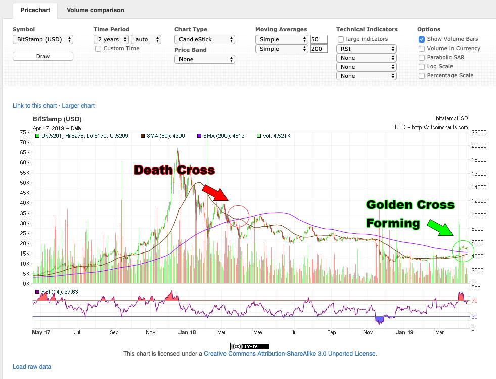Click the Draw button
The height and width of the screenshot is (379, 496).
click(43, 56)
